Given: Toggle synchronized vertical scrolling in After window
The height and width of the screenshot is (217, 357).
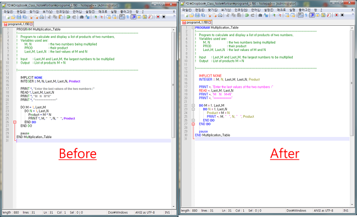Looking at the screenshot, I should point(287,15).
